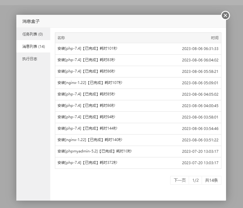Click timestamp 2023-08-06 05:09:01
Image resolution: width=243 pixels, height=208 pixels.
pos(200,83)
